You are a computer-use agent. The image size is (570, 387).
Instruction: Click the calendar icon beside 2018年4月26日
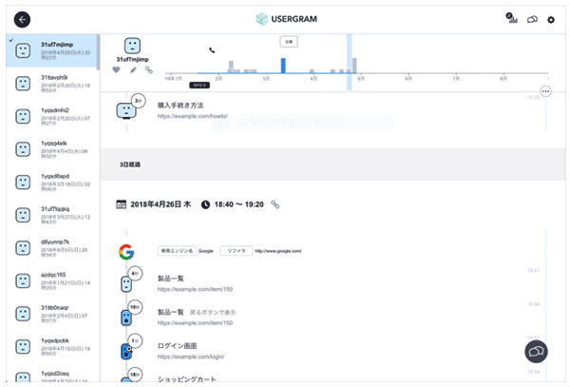121,204
